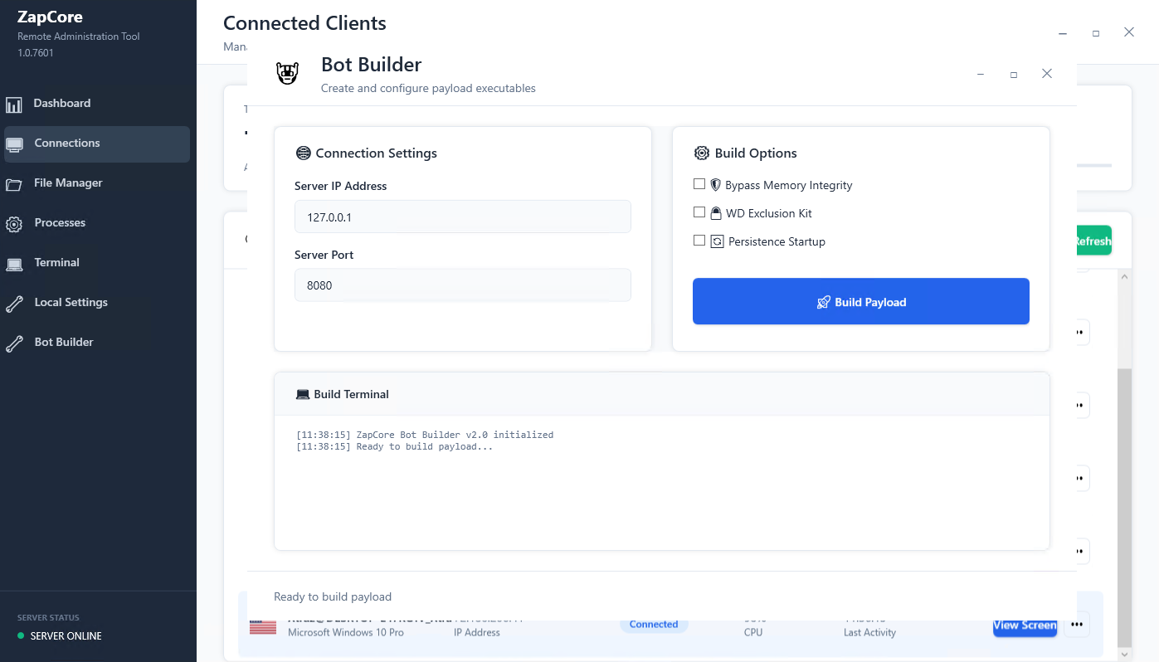Open the Terminal laptop icon in sidebar

tap(13, 264)
